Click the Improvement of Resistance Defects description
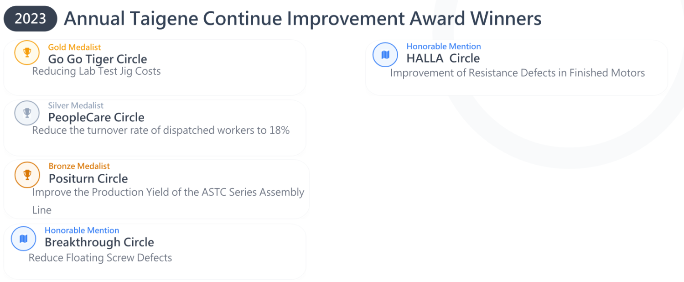 pos(518,73)
